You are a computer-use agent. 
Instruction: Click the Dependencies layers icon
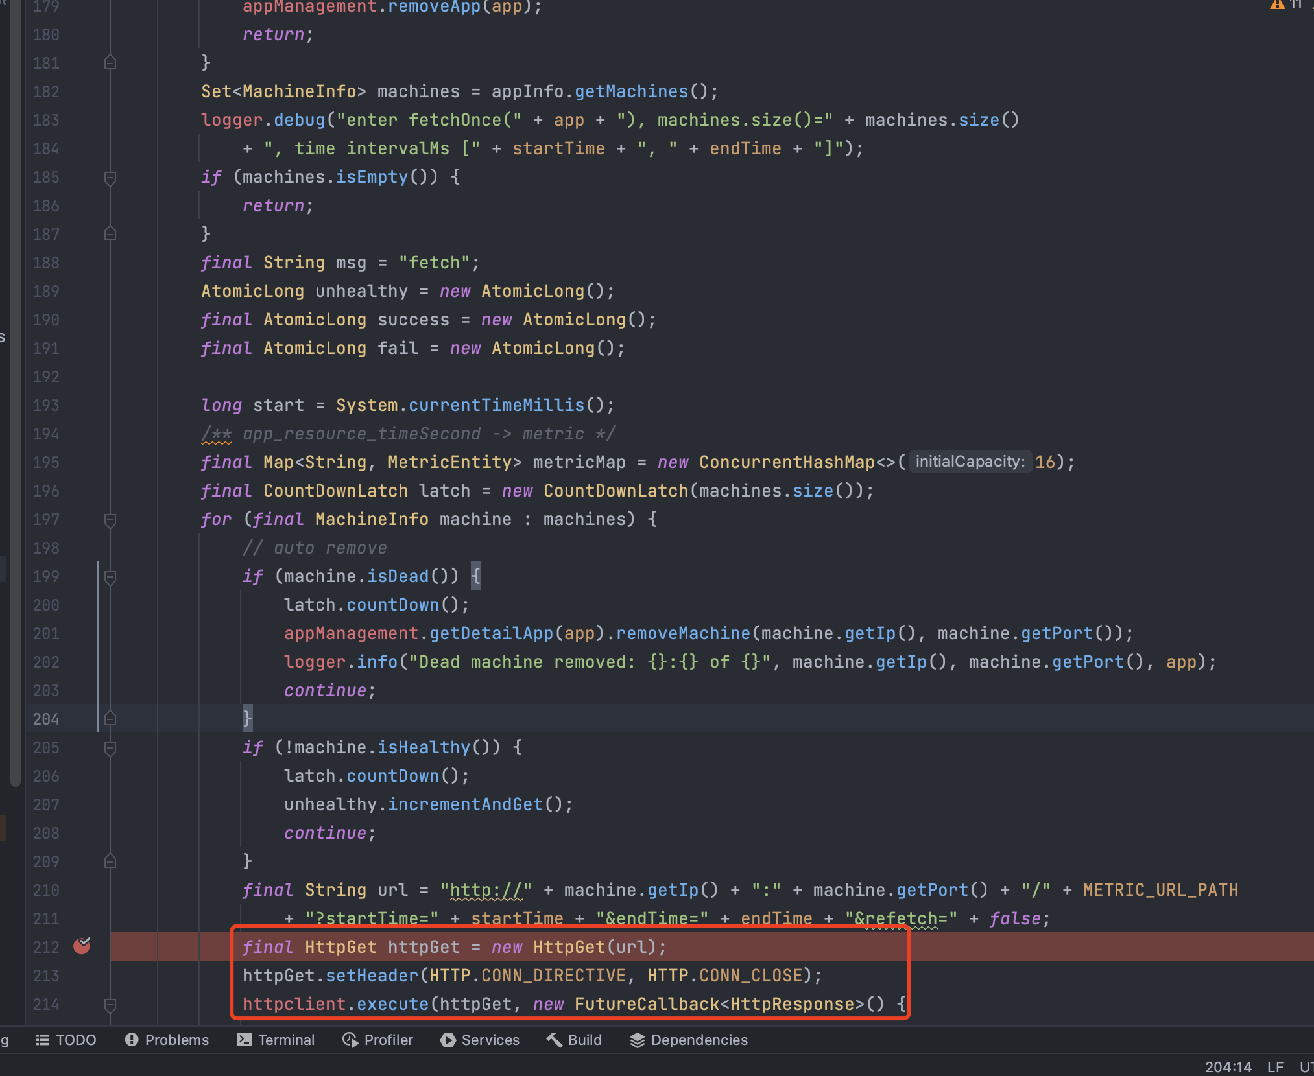(x=638, y=1040)
